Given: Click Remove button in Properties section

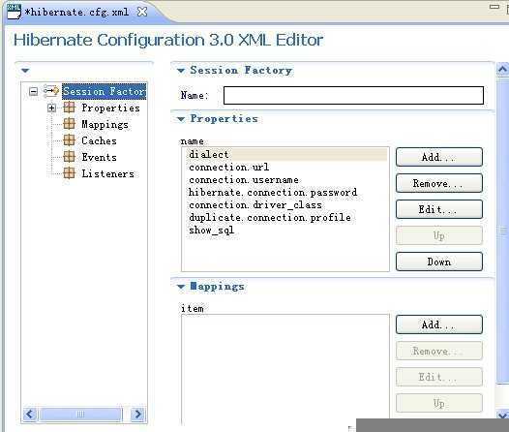Looking at the screenshot, I should 439,183.
